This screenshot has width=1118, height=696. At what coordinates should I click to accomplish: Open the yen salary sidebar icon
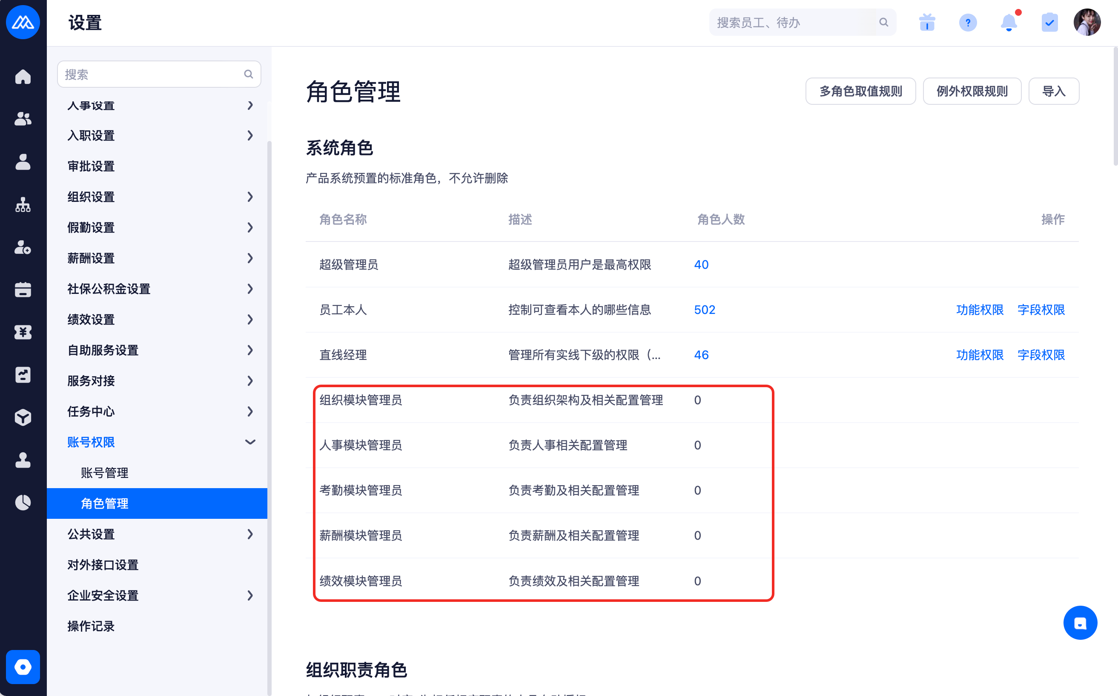click(23, 332)
